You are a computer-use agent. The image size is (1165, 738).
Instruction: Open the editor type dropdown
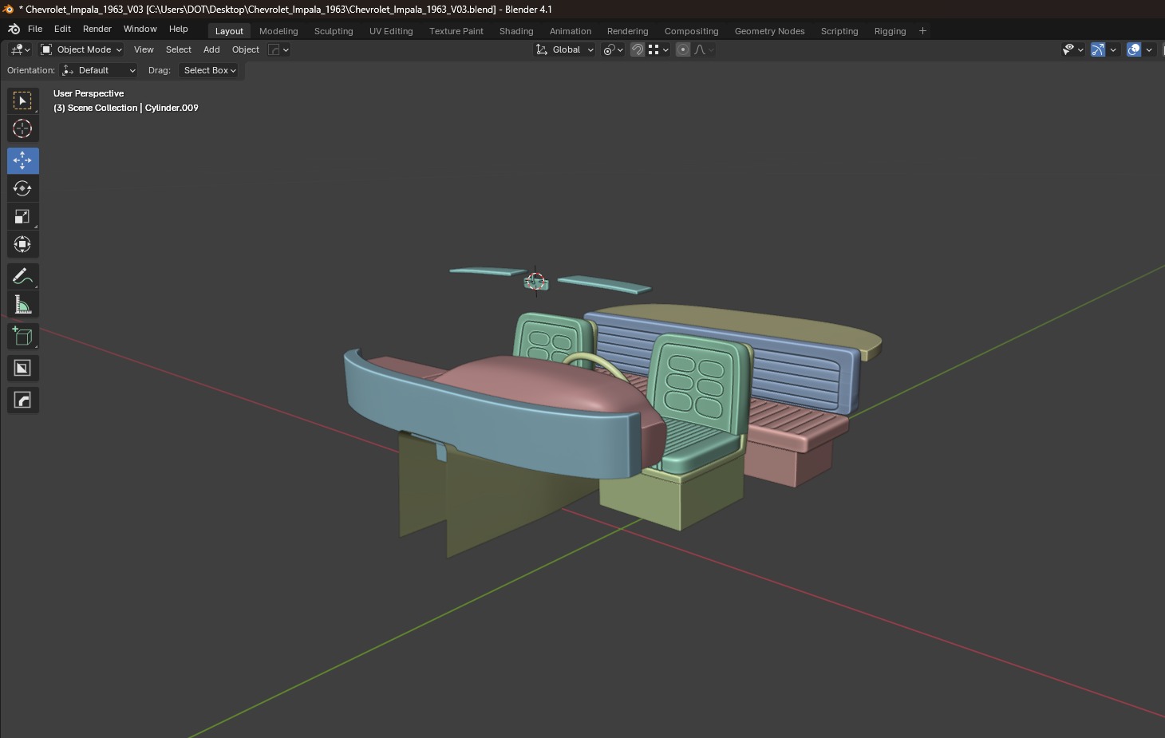[x=21, y=49]
